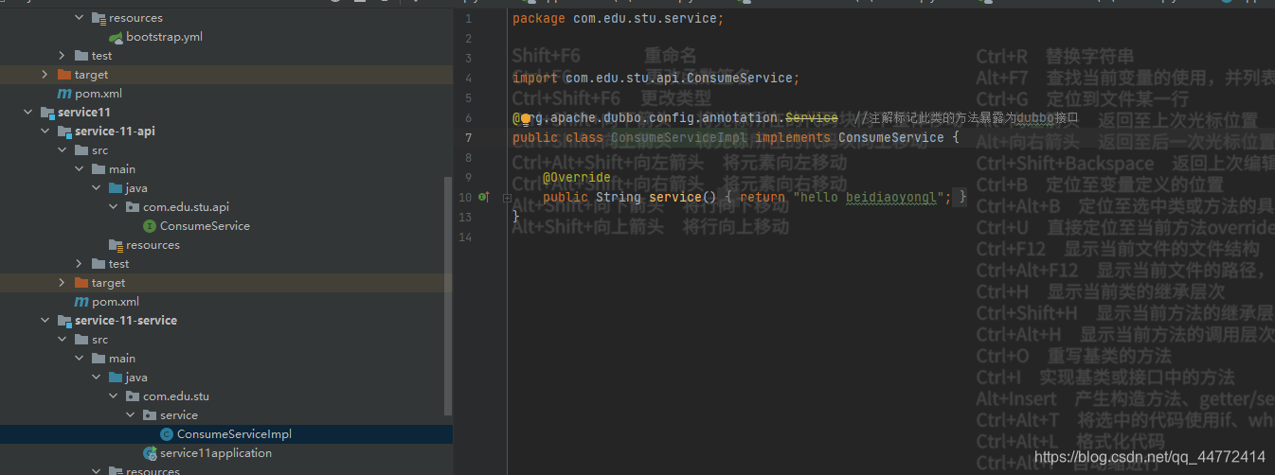This screenshot has width=1275, height=475.
Task: Click the @Override annotation on line 9
Action: point(577,177)
